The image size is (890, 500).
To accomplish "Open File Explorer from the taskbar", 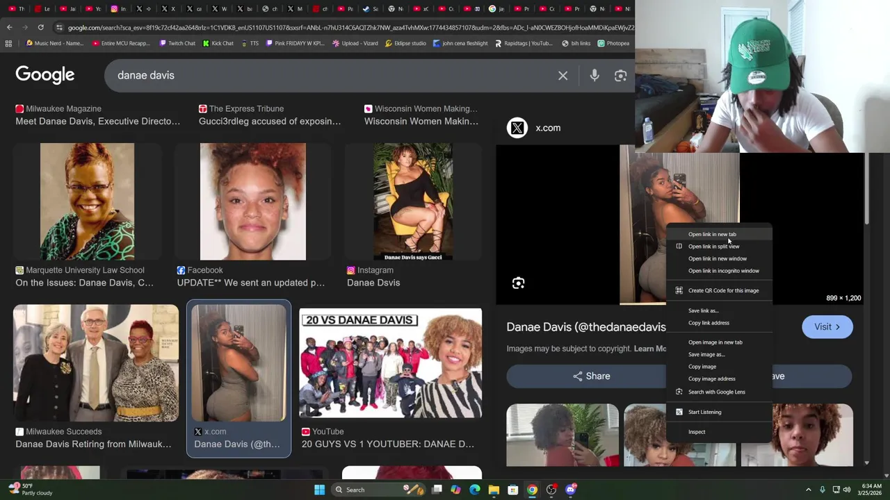I will (x=494, y=490).
